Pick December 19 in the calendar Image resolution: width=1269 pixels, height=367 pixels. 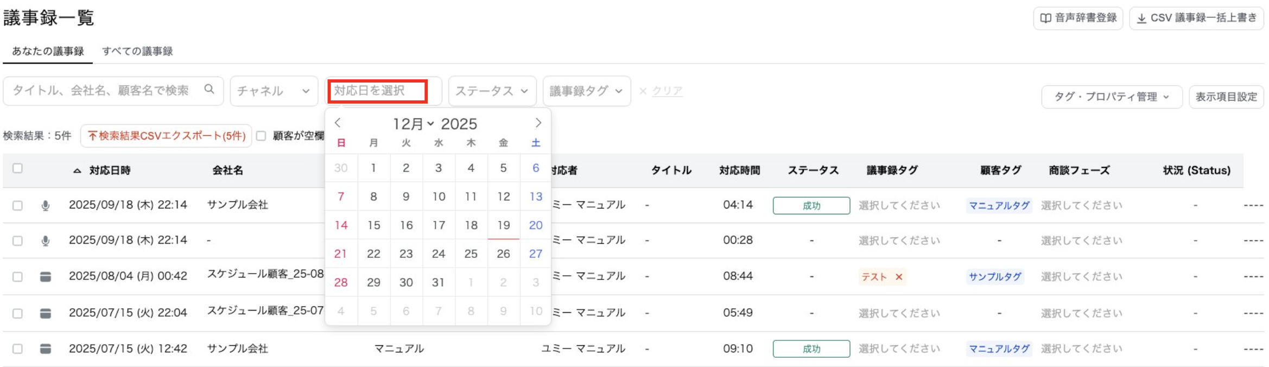pos(503,225)
